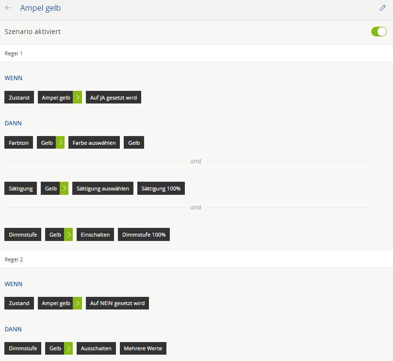This screenshot has height=361, width=393.
Task: Select the Sättigung 100% value
Action: pyautogui.click(x=161, y=189)
